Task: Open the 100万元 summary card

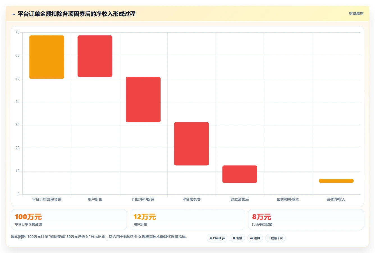Action: click(x=69, y=220)
